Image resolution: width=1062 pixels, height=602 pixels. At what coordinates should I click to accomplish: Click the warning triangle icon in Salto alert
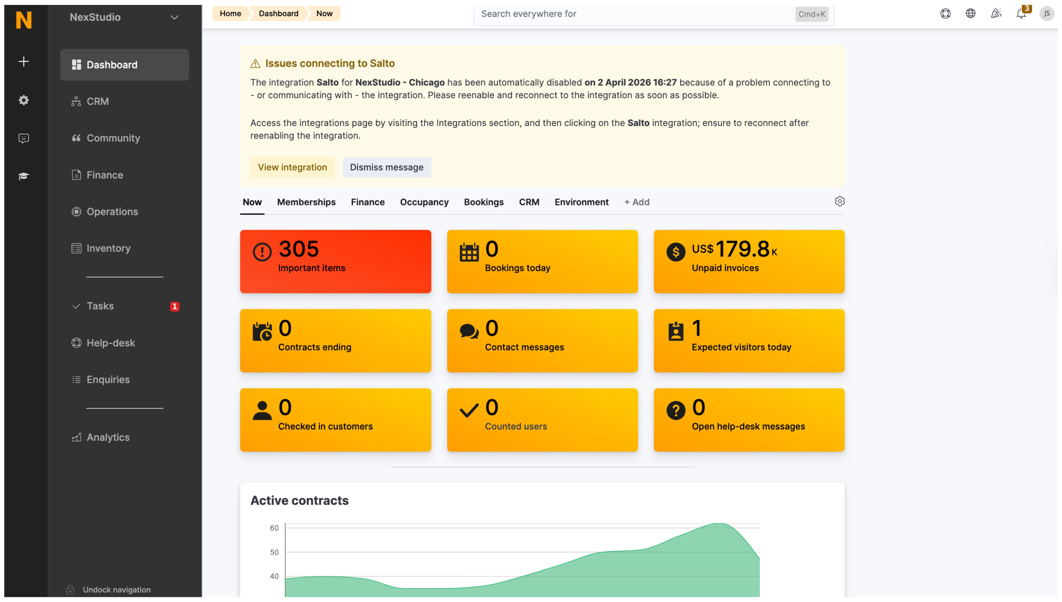pos(255,63)
